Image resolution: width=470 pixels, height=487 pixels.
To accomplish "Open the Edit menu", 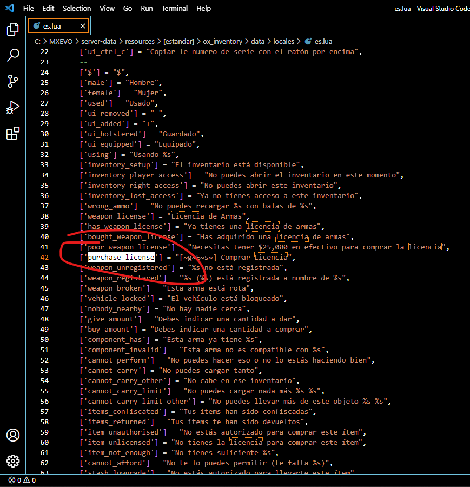I will [x=48, y=8].
